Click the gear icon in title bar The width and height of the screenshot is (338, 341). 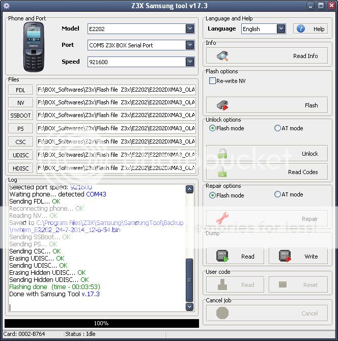(7, 6)
